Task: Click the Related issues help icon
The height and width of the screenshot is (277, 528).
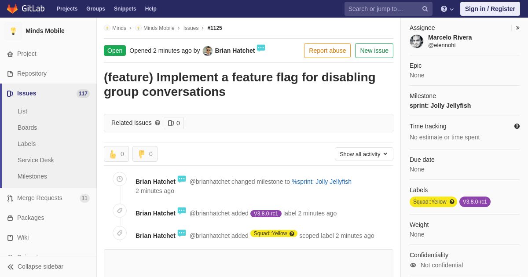Action: 158,123
